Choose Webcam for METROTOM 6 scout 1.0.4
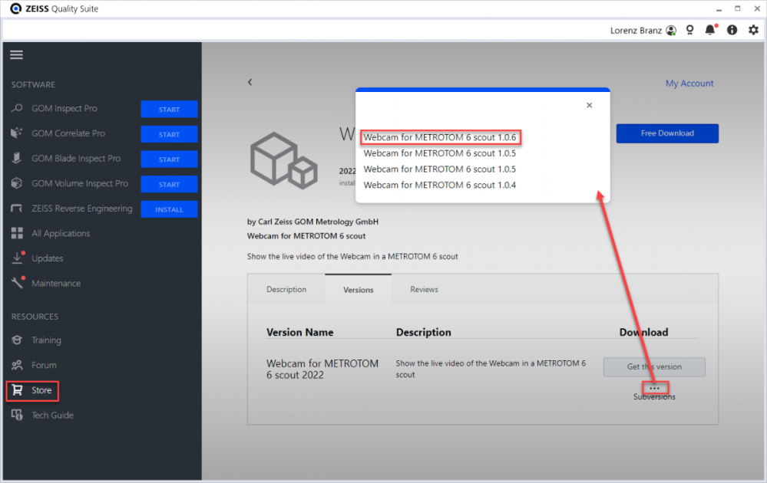 [x=439, y=185]
